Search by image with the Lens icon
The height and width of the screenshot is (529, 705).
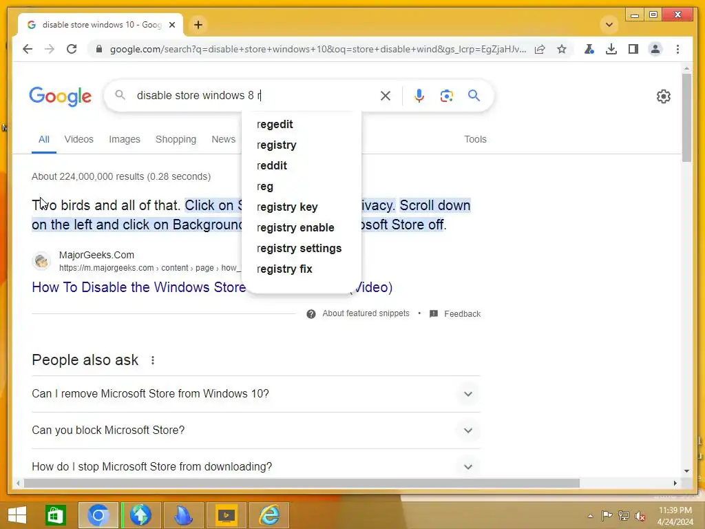point(446,95)
